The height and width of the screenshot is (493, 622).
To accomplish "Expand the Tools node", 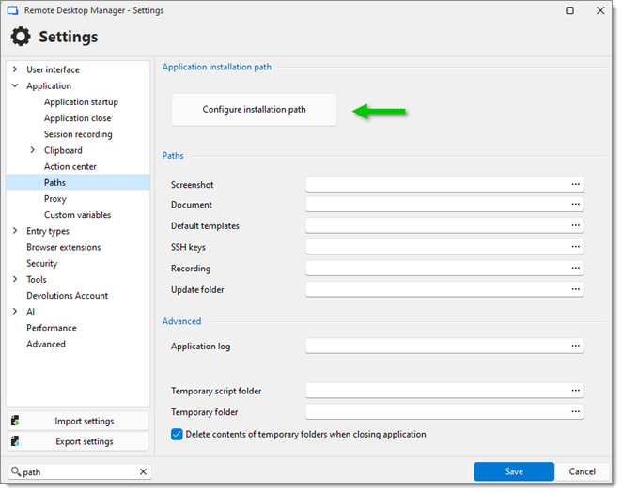I will coord(15,279).
